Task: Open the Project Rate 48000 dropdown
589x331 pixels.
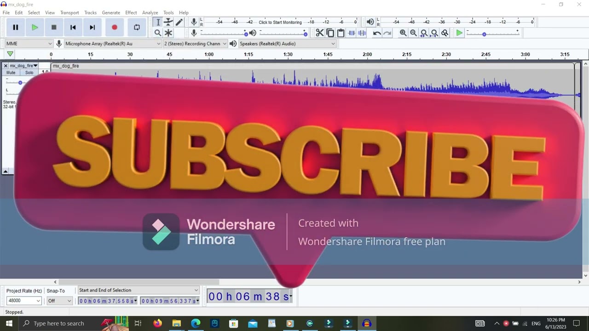Action: [24, 301]
